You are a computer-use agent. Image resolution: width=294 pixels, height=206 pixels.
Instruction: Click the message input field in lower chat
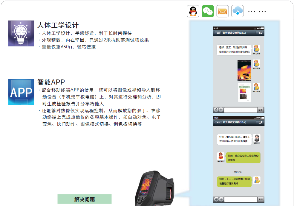click(241, 199)
